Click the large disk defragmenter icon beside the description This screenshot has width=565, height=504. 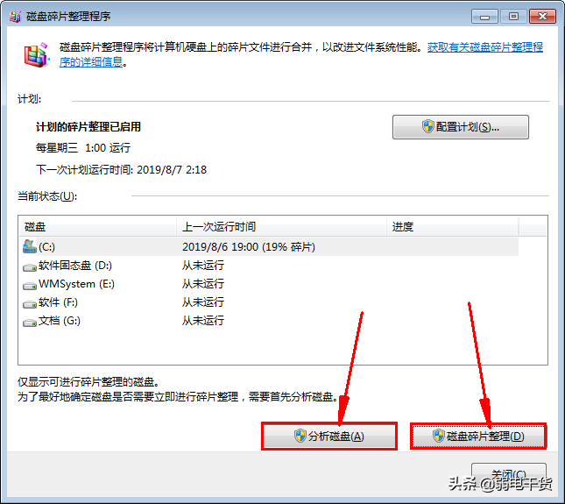36,55
